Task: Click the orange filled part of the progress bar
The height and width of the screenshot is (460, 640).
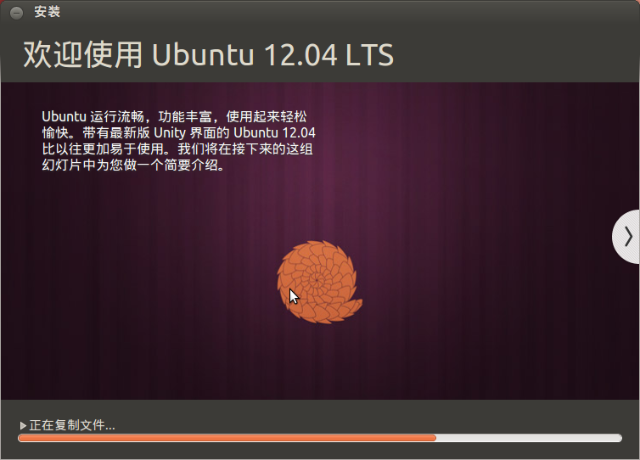Action: click(x=227, y=438)
